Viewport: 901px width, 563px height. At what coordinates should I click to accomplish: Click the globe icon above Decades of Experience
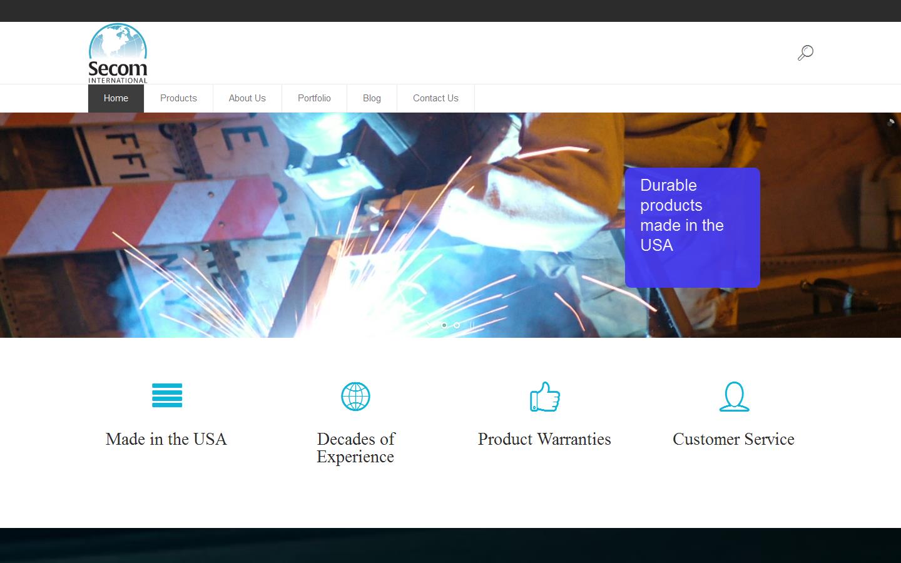pos(355,396)
